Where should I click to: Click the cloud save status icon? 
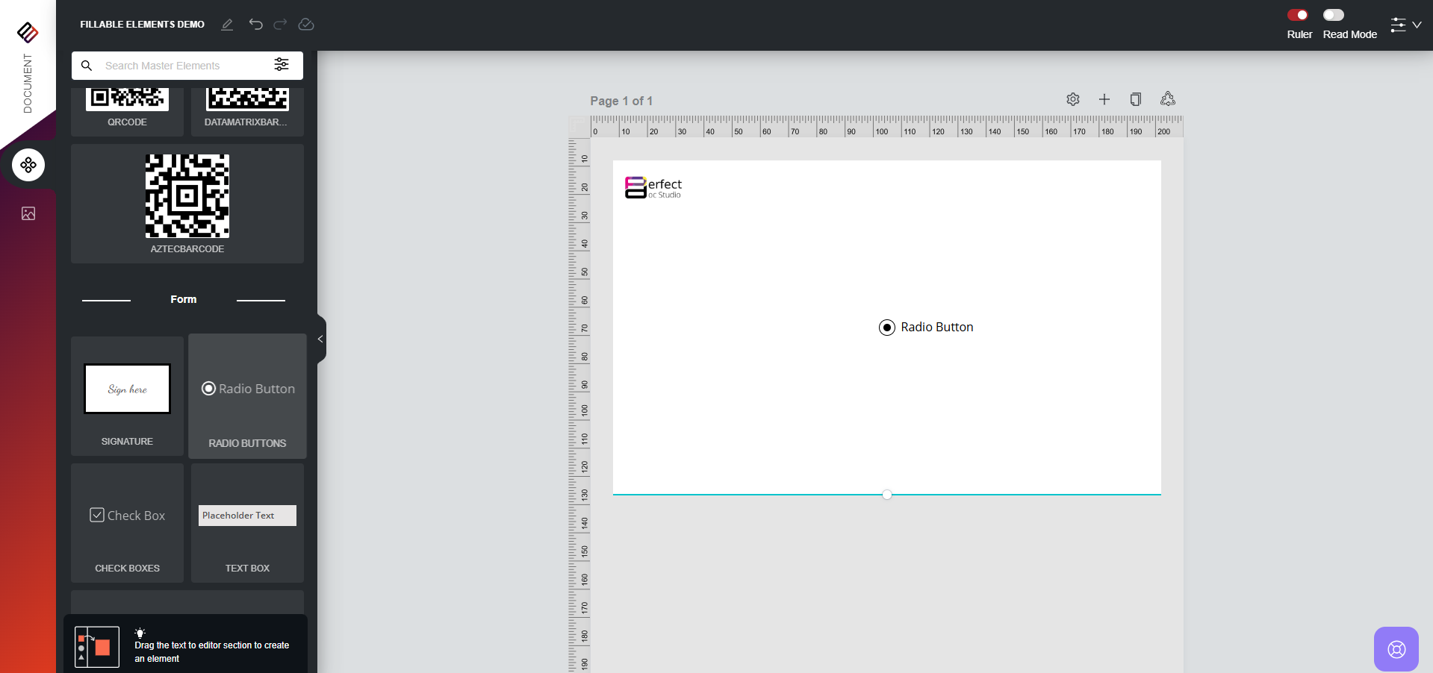(x=306, y=25)
